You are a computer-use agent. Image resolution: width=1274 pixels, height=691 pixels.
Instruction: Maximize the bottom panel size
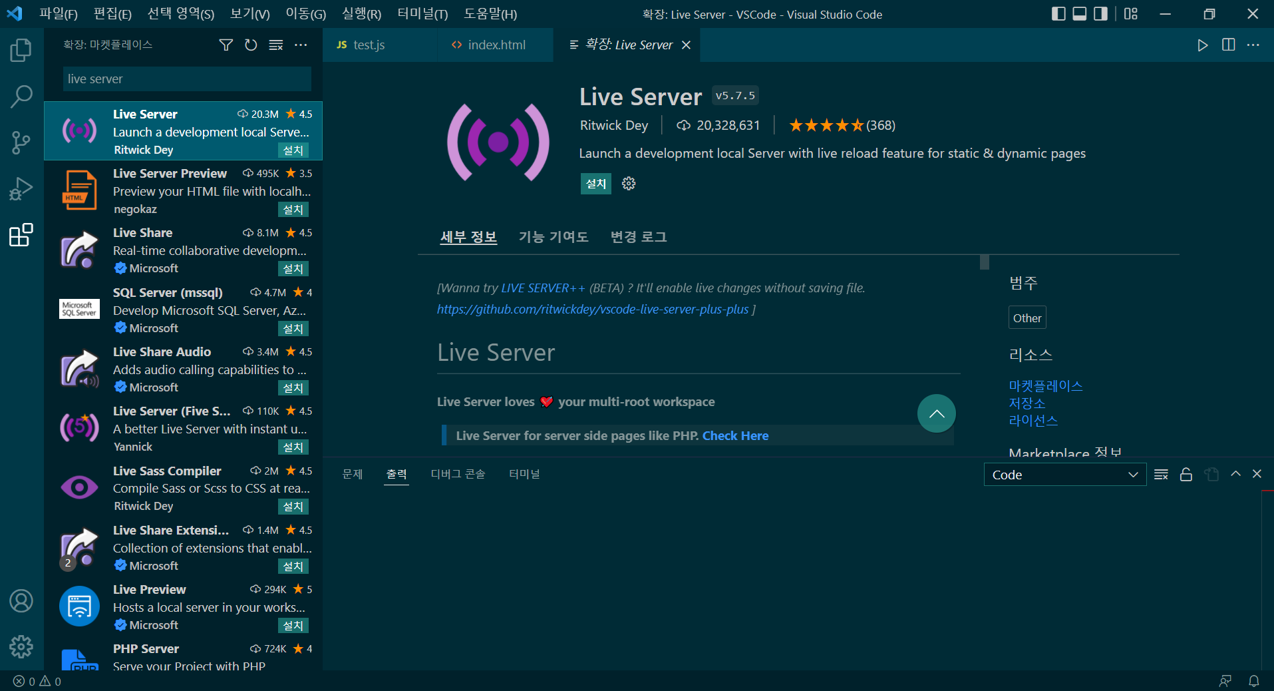pos(1235,474)
